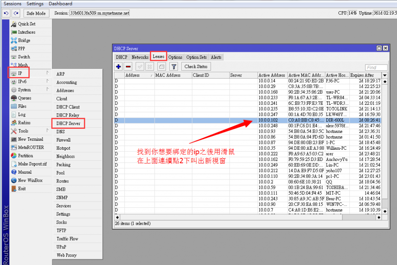This screenshot has width=397, height=265.
Task: Open the Dashboard menu
Action: click(x=60, y=3)
